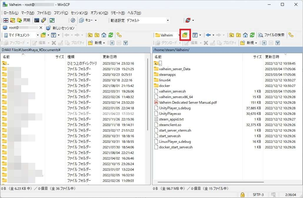303x198 pixels.
Task: Go to remote root directory icon
Action: click(239, 35)
